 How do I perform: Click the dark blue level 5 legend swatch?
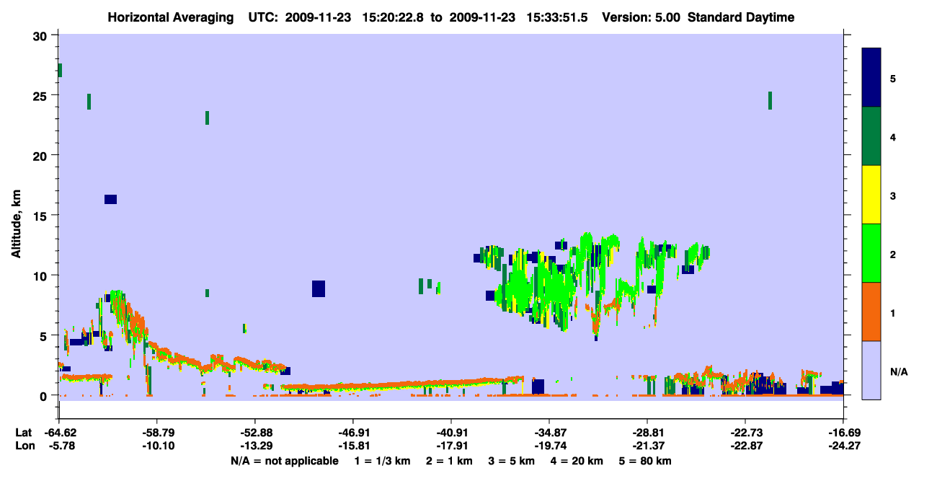tap(871, 78)
